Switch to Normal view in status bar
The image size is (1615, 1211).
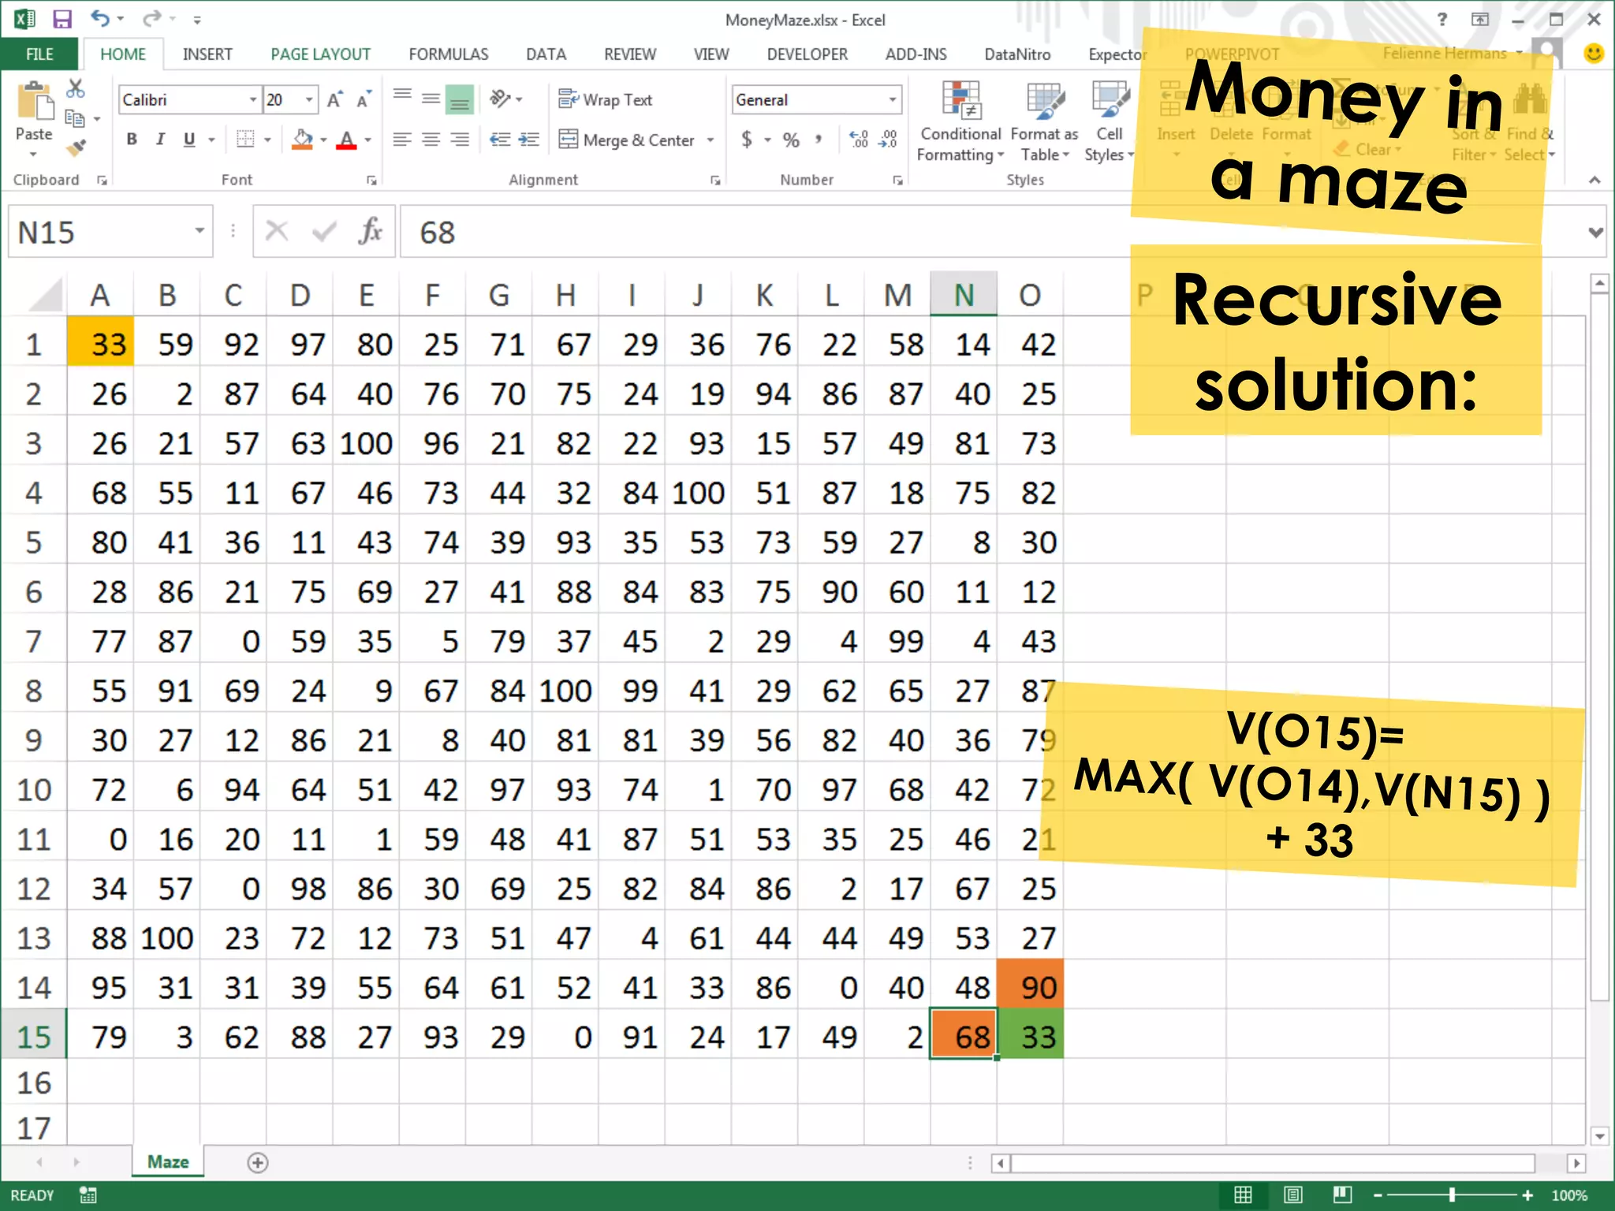[x=1243, y=1195]
